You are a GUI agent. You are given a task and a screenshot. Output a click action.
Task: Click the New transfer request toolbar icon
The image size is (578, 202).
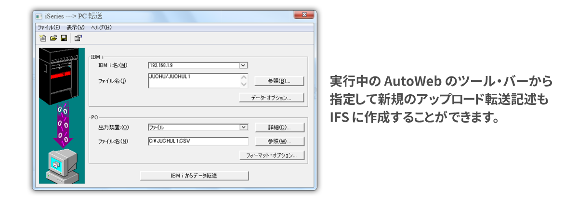(x=43, y=38)
